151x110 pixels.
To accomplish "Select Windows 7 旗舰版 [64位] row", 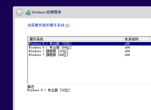I will coord(90,55).
